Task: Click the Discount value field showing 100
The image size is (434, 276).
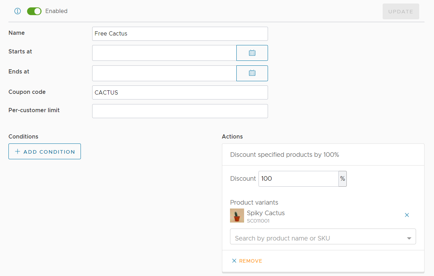Action: pos(298,179)
